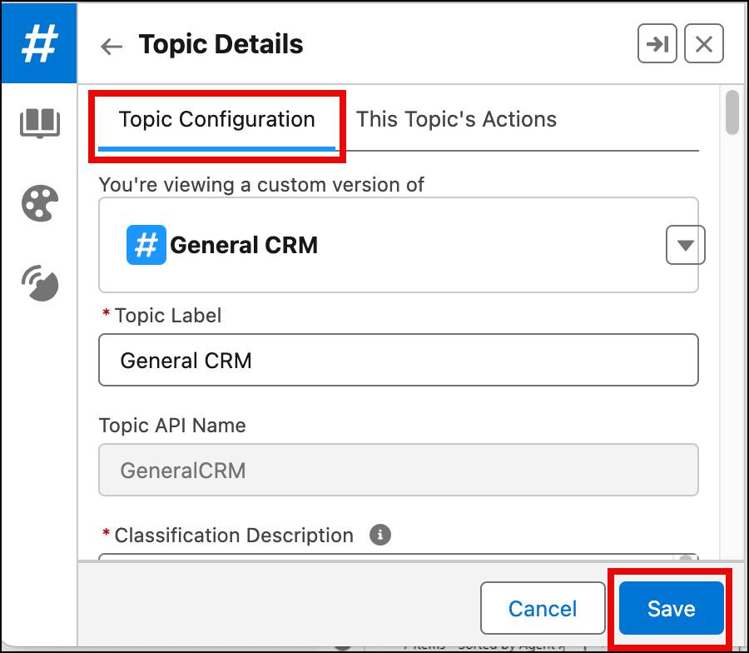The image size is (749, 653).
Task: Click the back arrow beside Topic Details
Action: coord(111,46)
